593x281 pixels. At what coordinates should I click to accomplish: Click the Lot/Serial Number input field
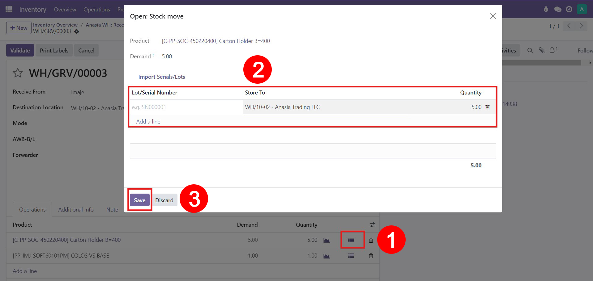[186, 107]
